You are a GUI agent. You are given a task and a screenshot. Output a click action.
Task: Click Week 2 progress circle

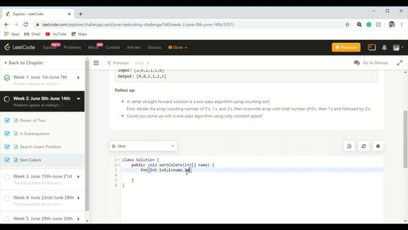click(x=7, y=99)
